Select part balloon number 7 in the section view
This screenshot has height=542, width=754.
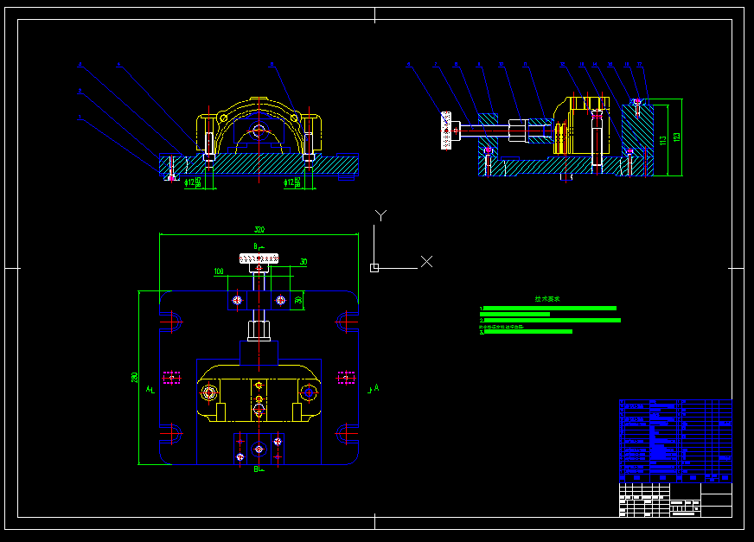(x=436, y=64)
